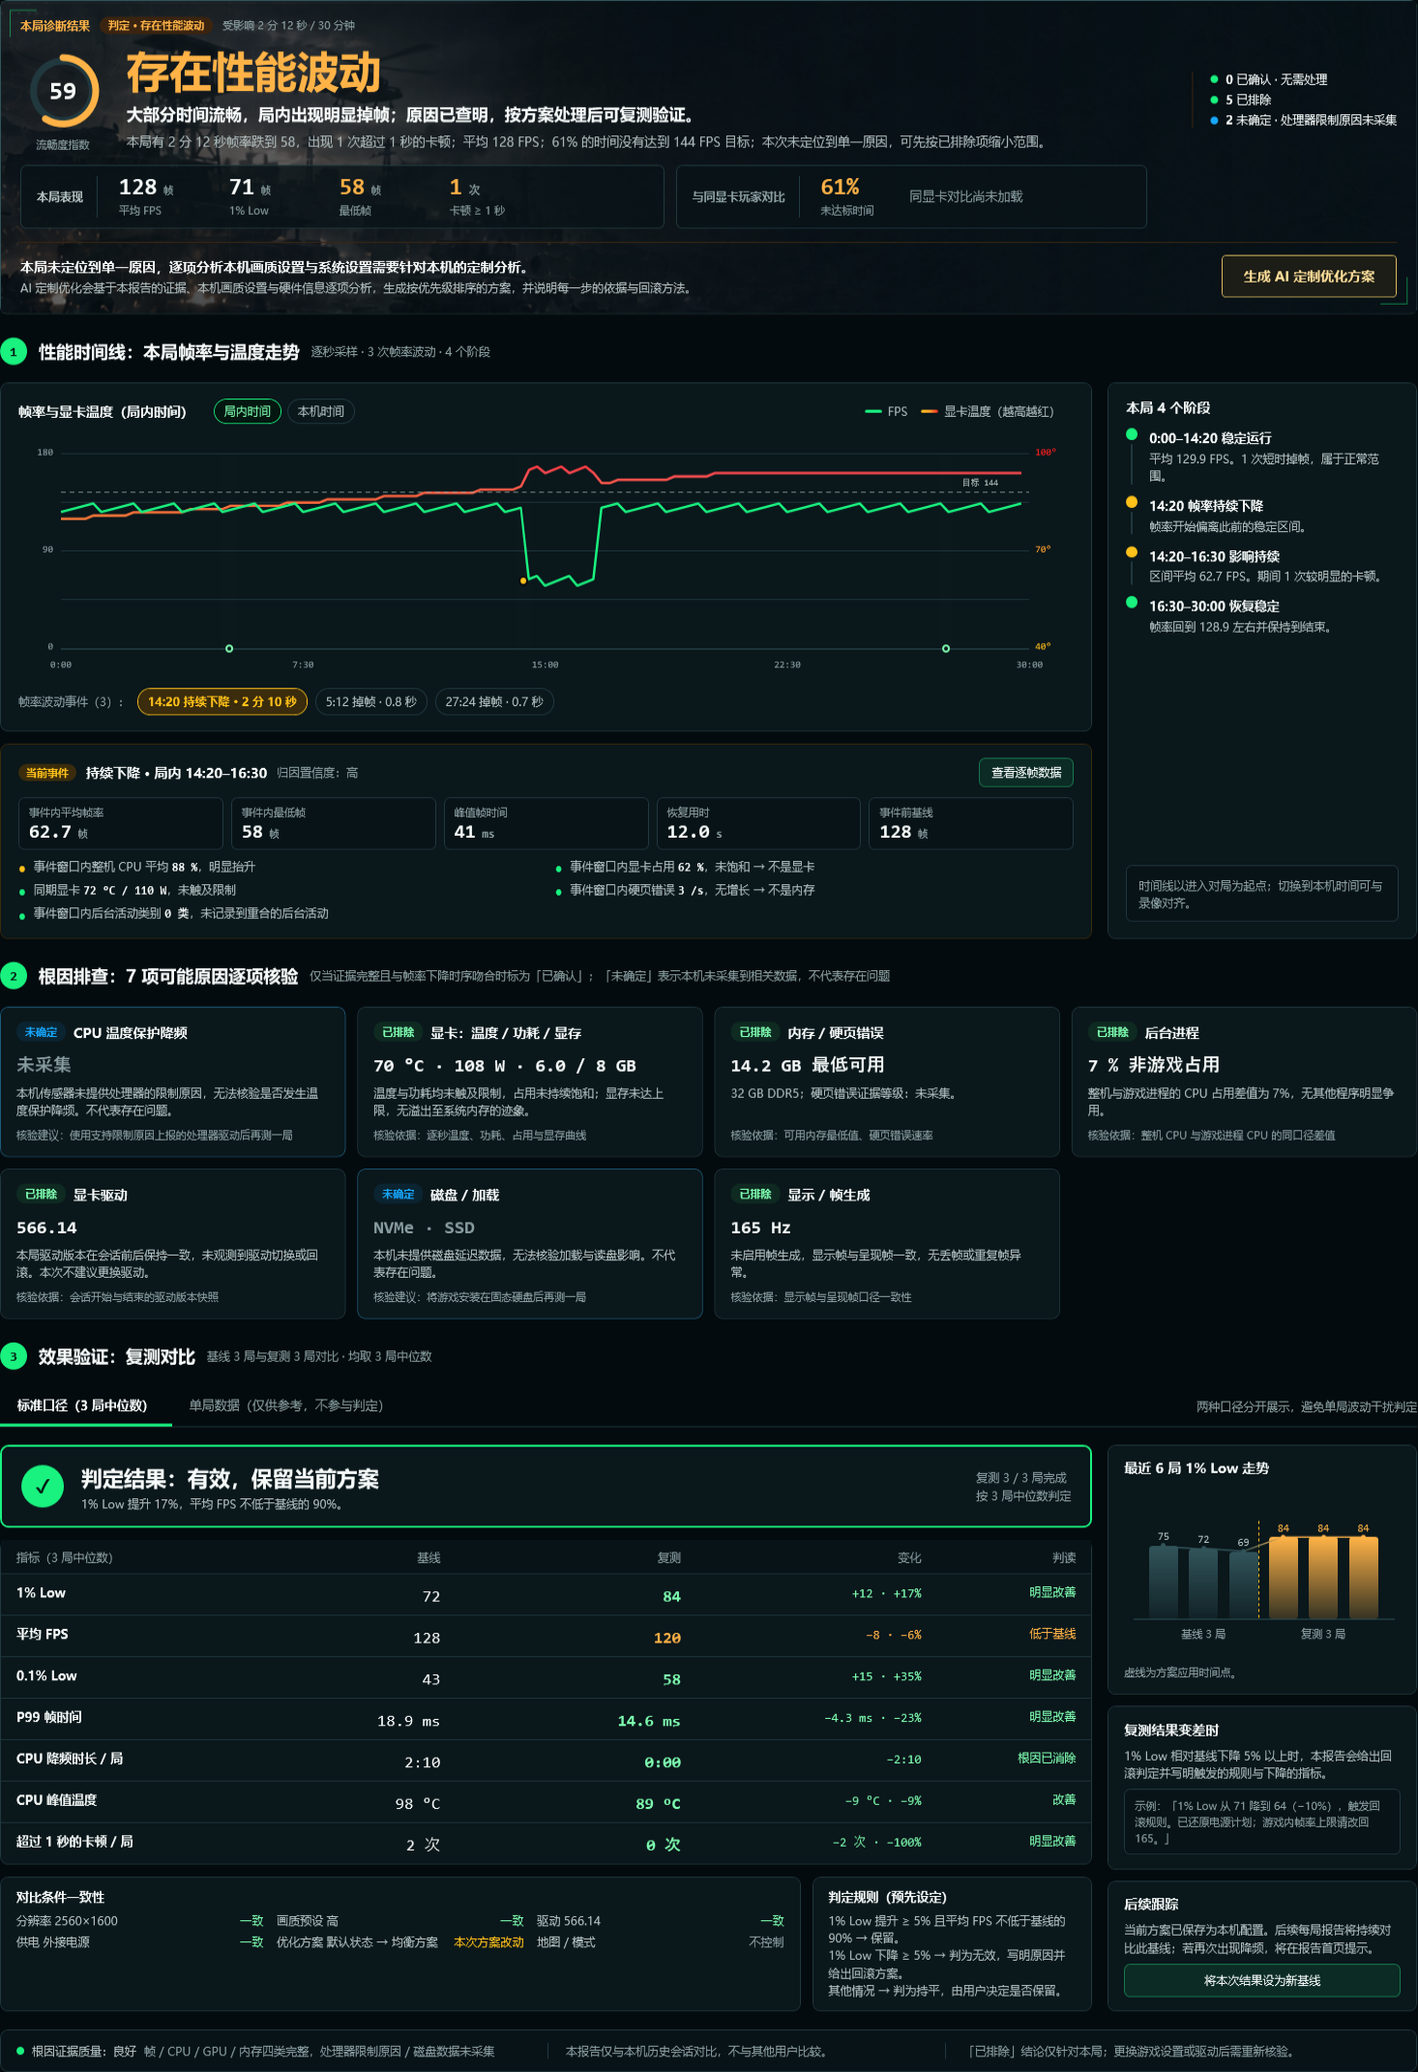Click the CPU 峰值温度 table row

click(x=546, y=1802)
